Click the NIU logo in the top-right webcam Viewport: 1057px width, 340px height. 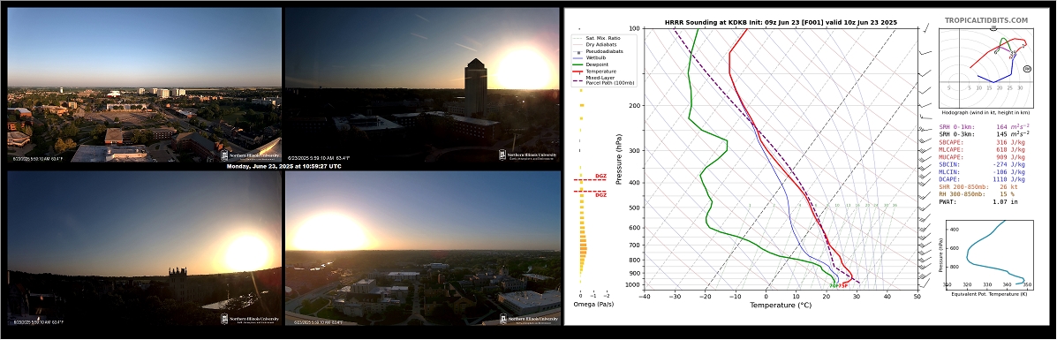point(528,155)
